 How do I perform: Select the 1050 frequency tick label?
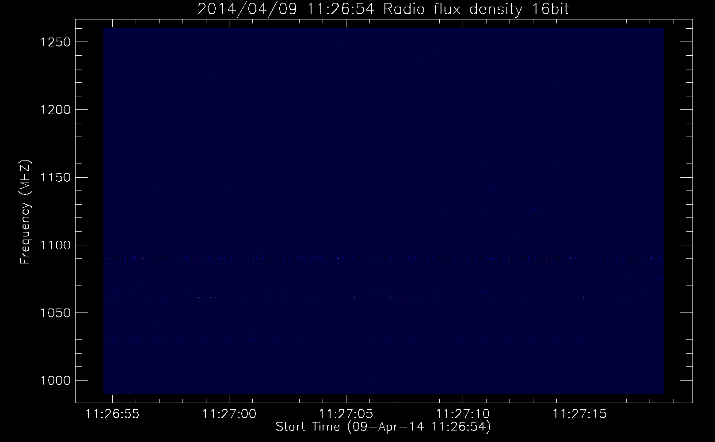click(x=55, y=312)
